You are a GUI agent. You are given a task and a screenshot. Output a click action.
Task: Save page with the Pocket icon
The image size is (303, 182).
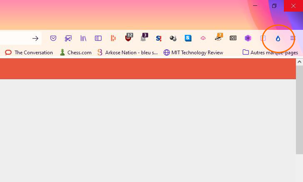click(x=53, y=38)
